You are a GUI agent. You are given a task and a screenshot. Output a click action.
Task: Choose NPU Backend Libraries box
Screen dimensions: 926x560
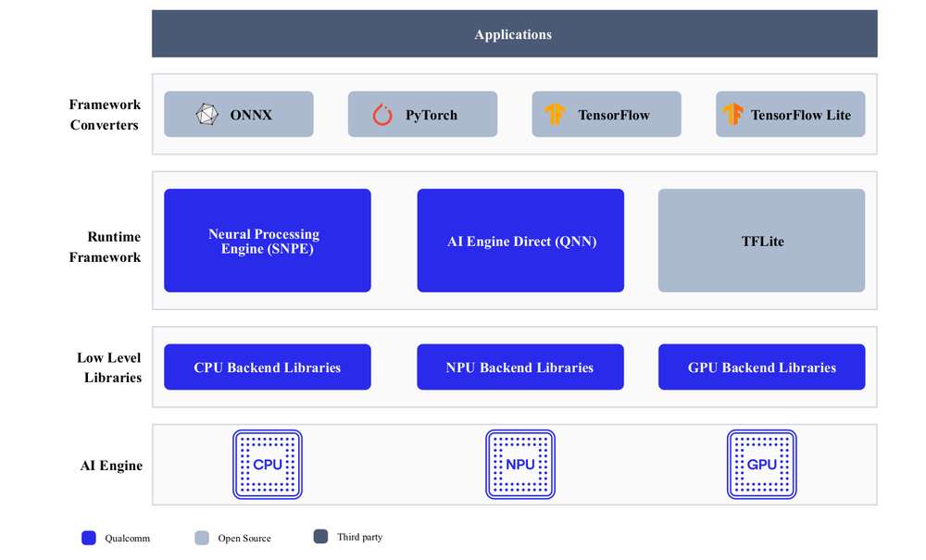(520, 367)
